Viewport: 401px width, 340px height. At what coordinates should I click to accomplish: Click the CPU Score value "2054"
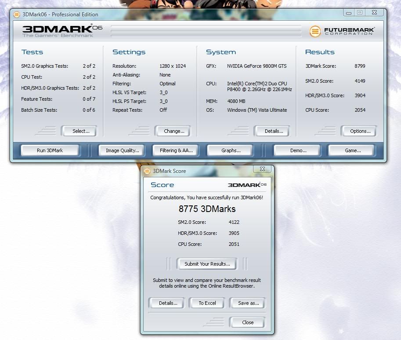pyautogui.click(x=360, y=110)
